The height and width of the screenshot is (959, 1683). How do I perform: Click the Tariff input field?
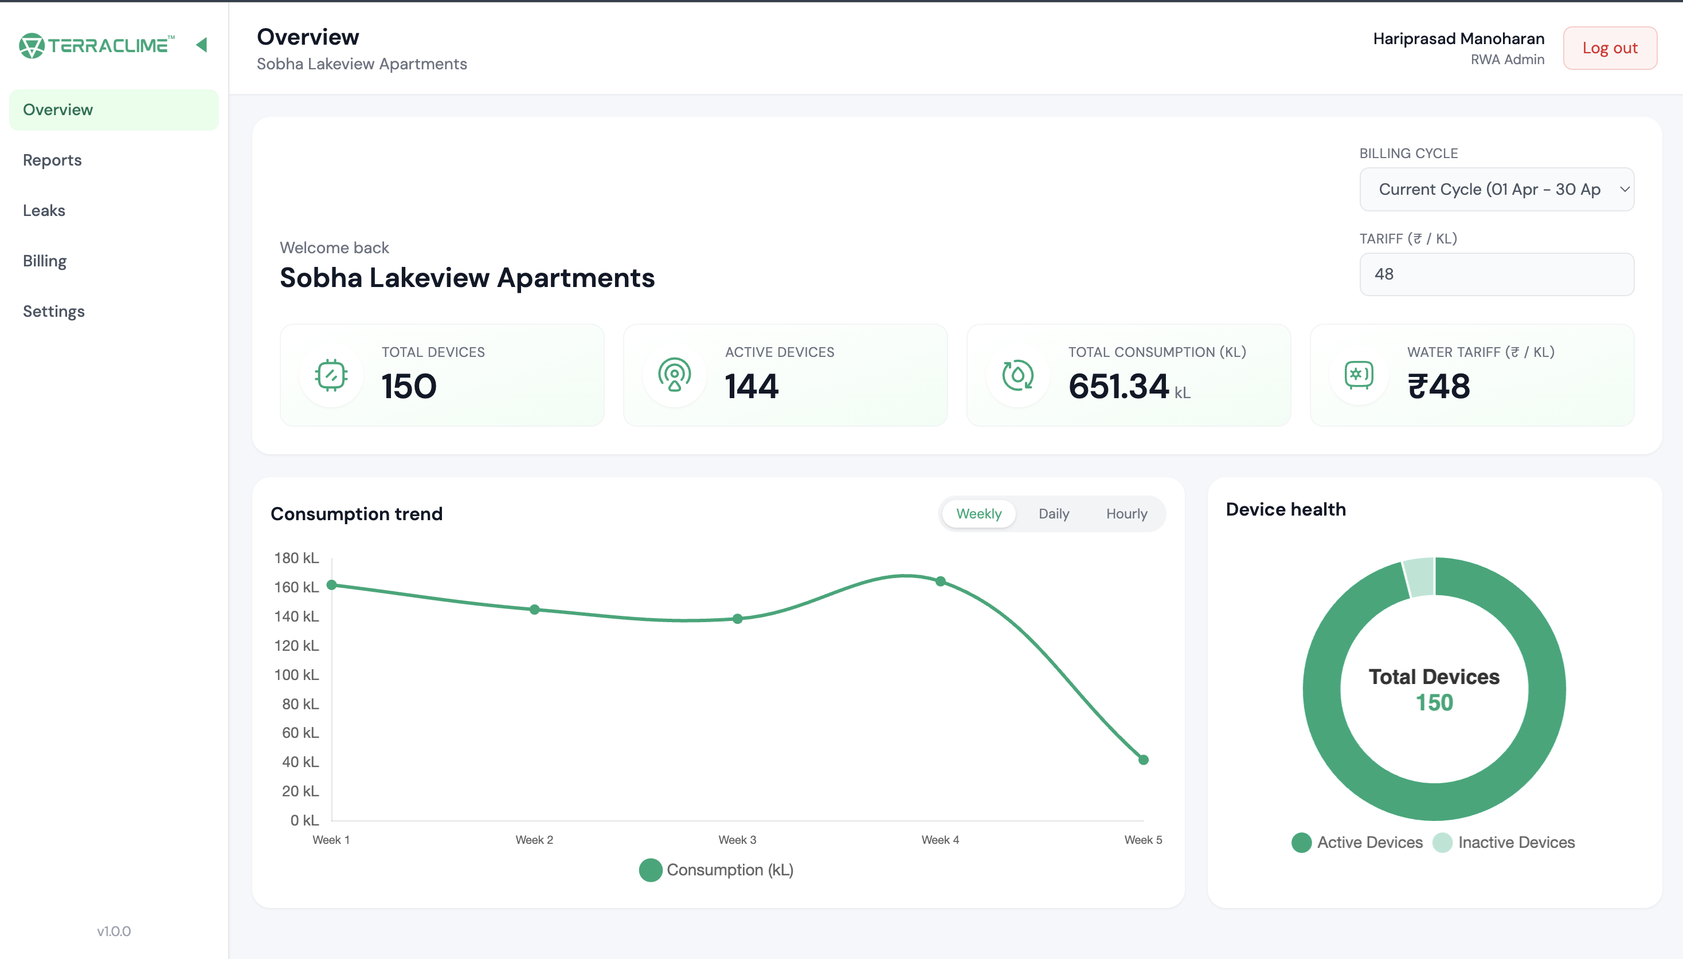point(1497,274)
